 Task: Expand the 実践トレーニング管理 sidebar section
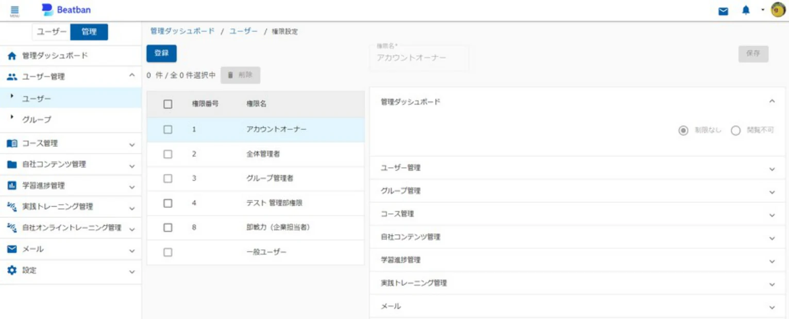click(132, 208)
